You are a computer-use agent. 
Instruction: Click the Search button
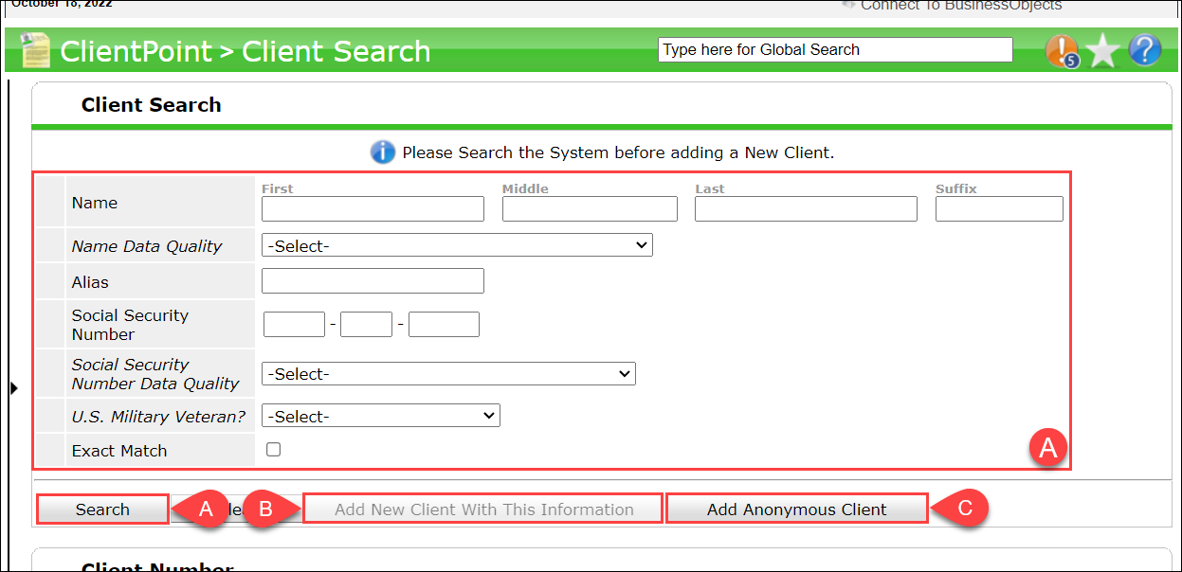[x=102, y=509]
